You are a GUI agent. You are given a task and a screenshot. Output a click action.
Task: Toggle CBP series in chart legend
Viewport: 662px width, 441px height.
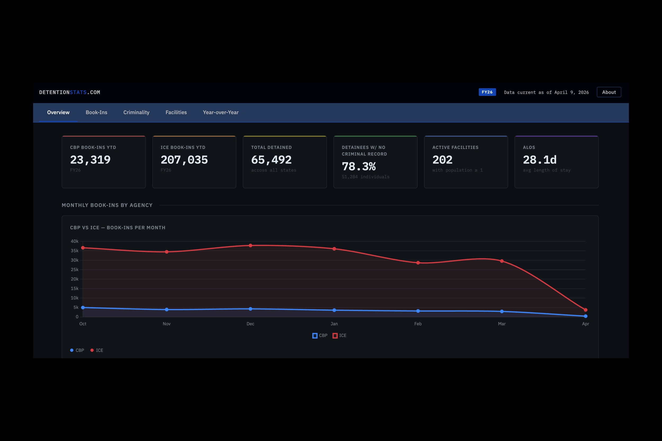coord(320,336)
